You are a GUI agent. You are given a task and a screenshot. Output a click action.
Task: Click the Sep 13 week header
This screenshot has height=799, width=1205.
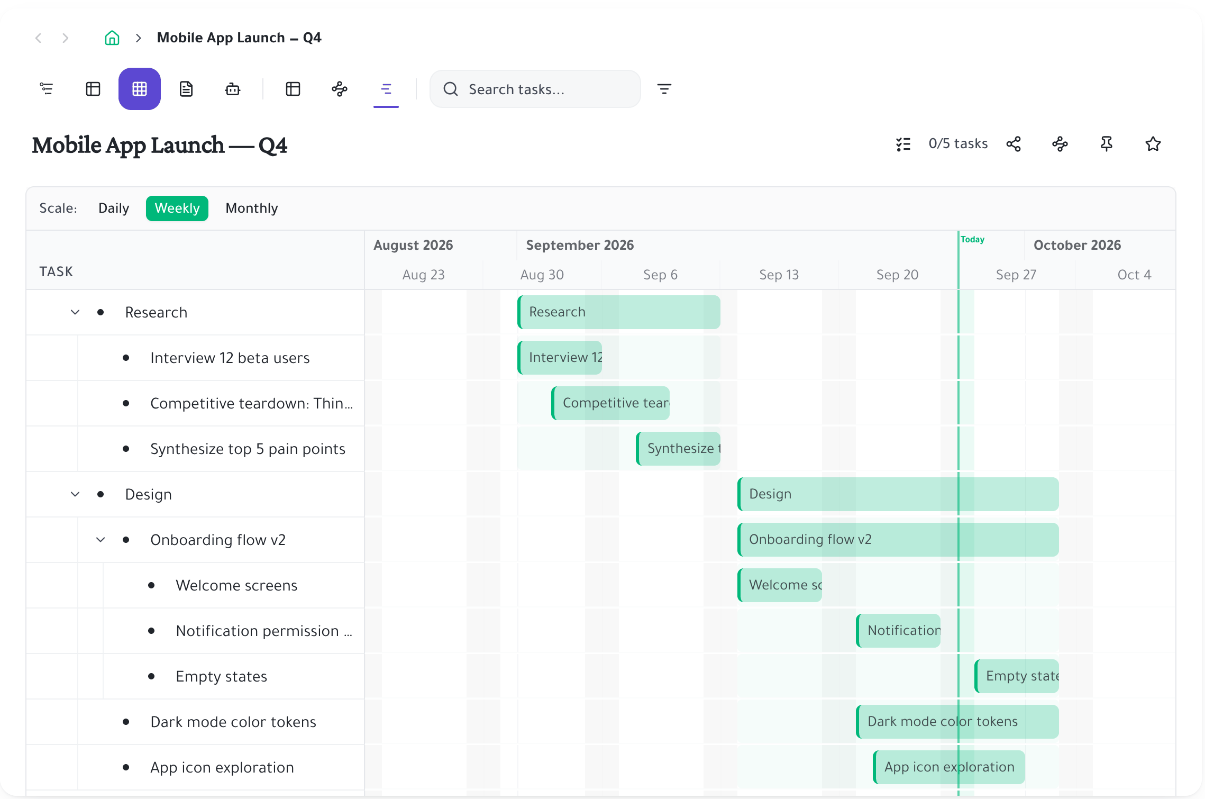pos(779,275)
